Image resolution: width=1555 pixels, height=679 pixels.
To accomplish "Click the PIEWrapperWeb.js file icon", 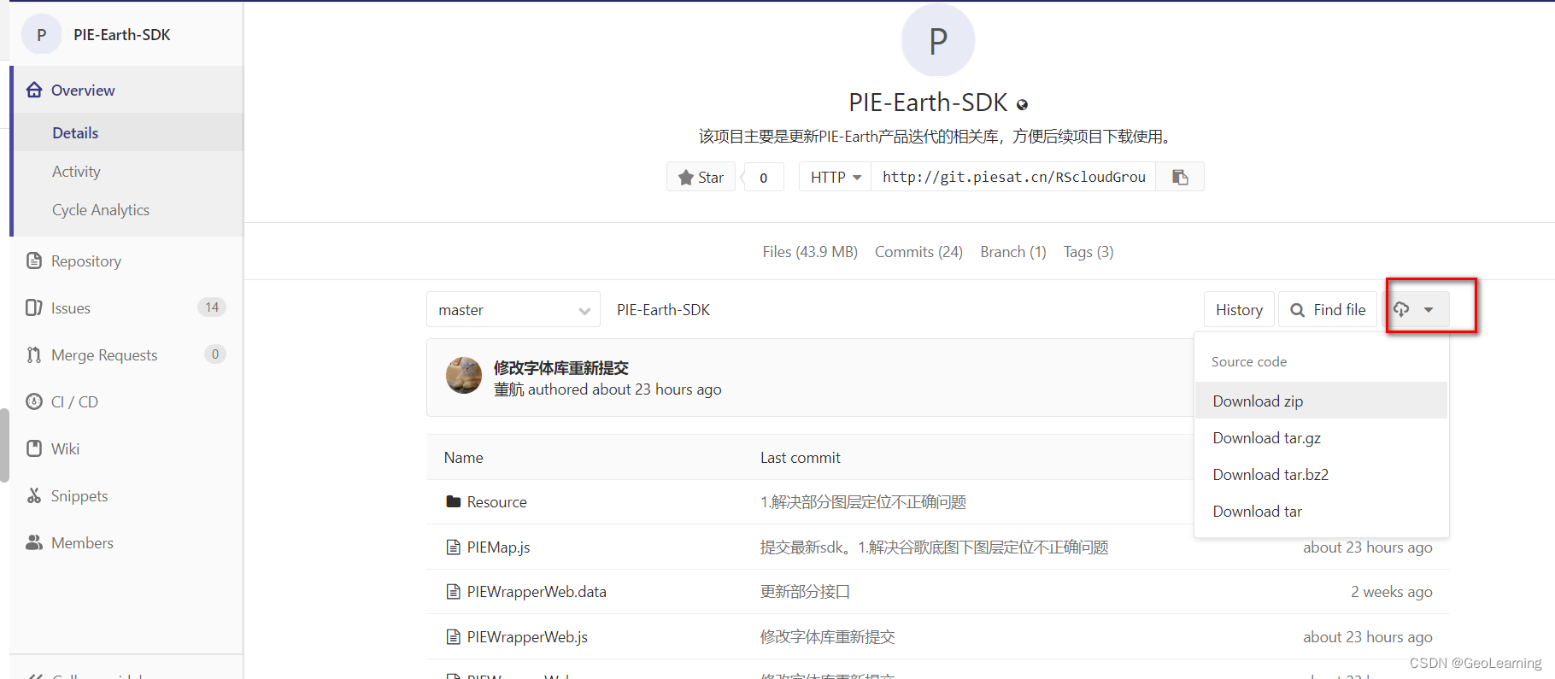I will click(x=454, y=636).
